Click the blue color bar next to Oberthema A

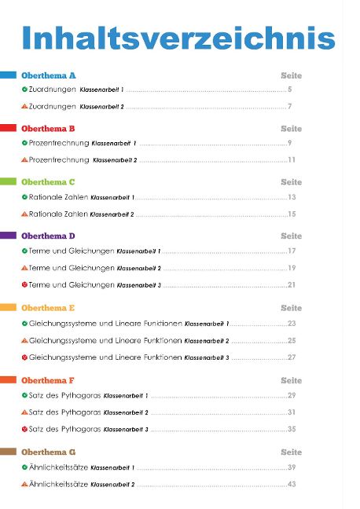8,75
